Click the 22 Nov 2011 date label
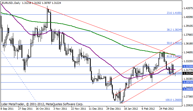This screenshot has width=193, height=111. click(79, 109)
